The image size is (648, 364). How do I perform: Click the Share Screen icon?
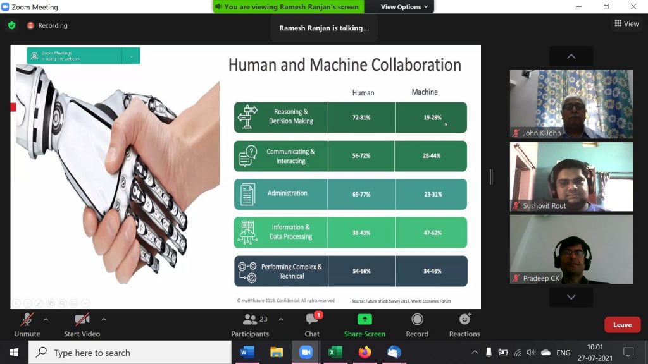pos(364,320)
